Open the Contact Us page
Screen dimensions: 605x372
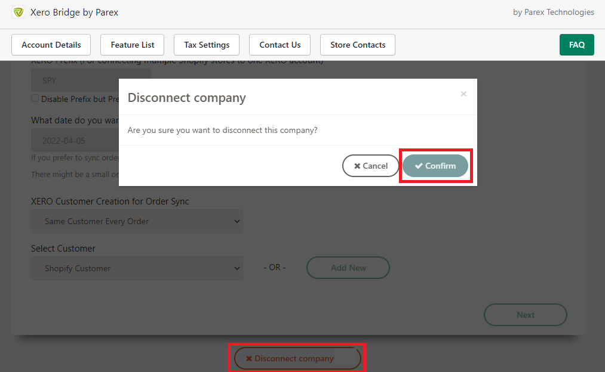click(x=280, y=45)
